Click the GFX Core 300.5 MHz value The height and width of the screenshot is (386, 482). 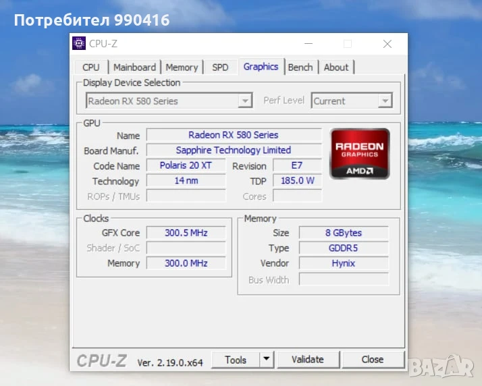[x=186, y=233]
